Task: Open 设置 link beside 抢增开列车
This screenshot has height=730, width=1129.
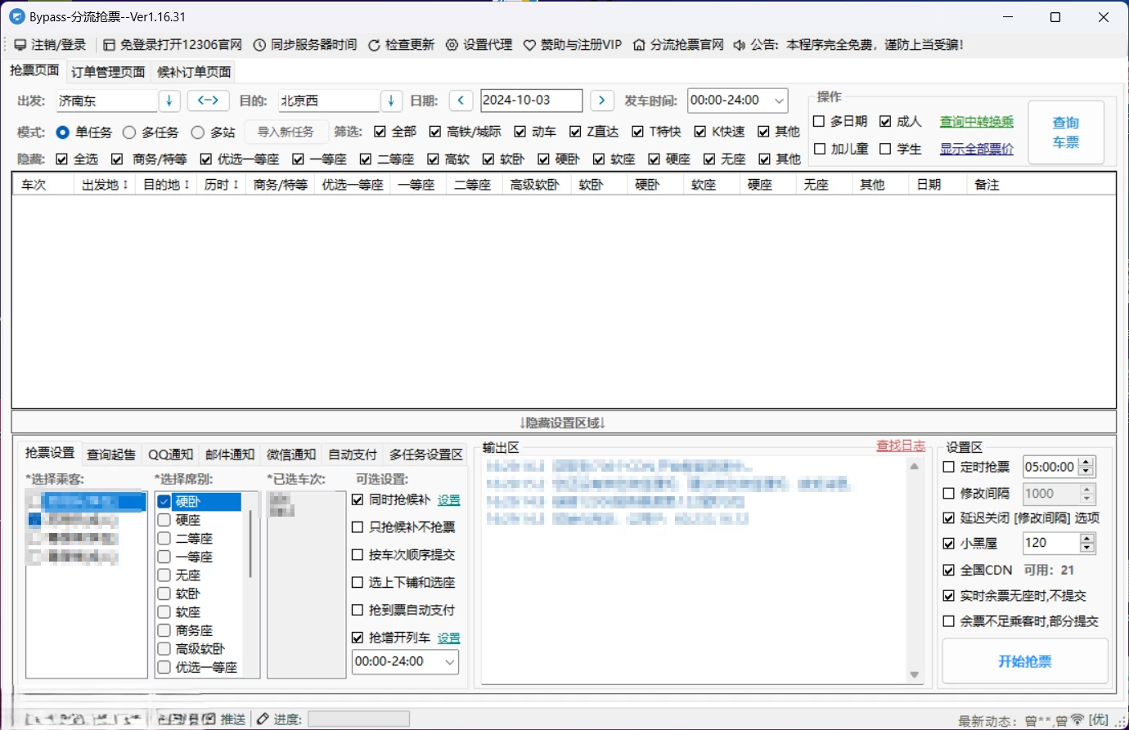Action: (448, 638)
